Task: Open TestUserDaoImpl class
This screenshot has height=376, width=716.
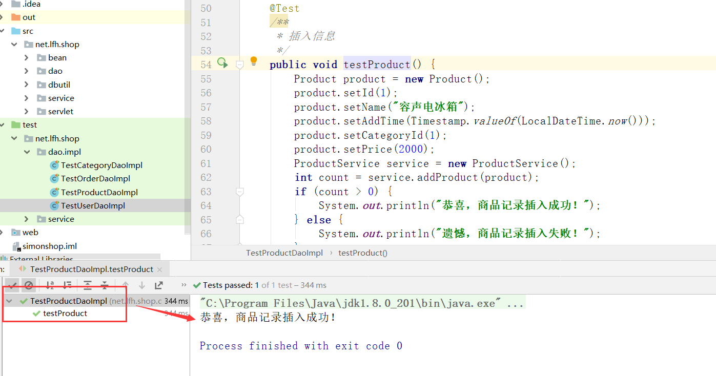Action: coord(93,206)
